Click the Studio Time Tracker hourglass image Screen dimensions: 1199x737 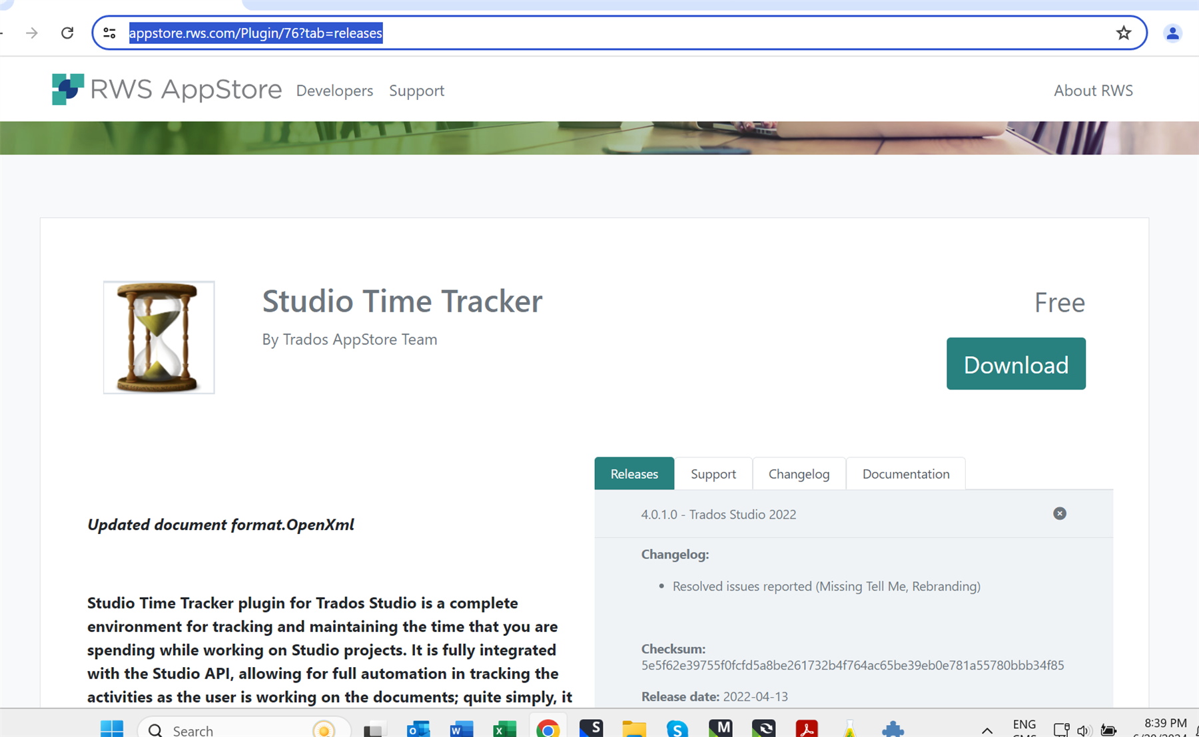point(159,337)
